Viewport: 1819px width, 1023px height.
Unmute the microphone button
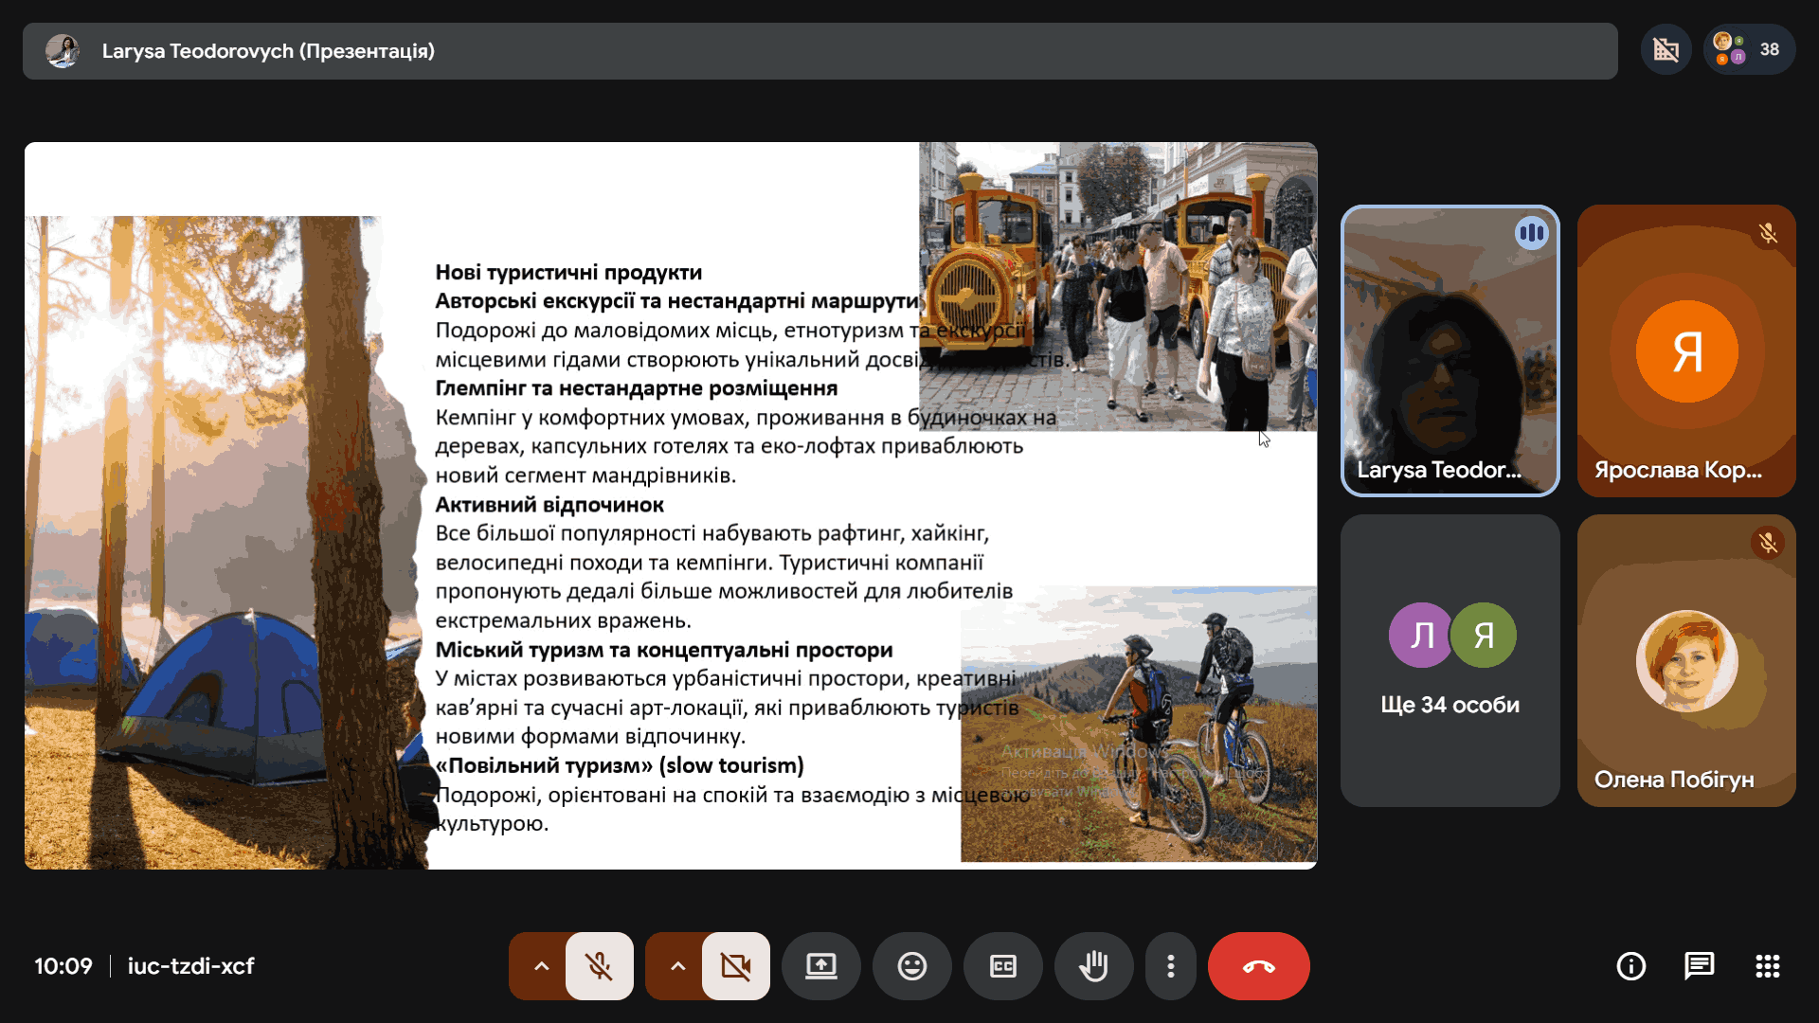599,966
